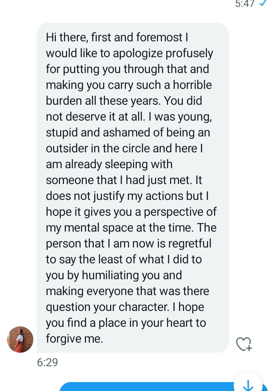Add a heart reaction to the message

(x=244, y=344)
